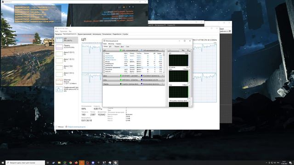Switch to Службы tab
Screen dimensions: 294x165
125,34
